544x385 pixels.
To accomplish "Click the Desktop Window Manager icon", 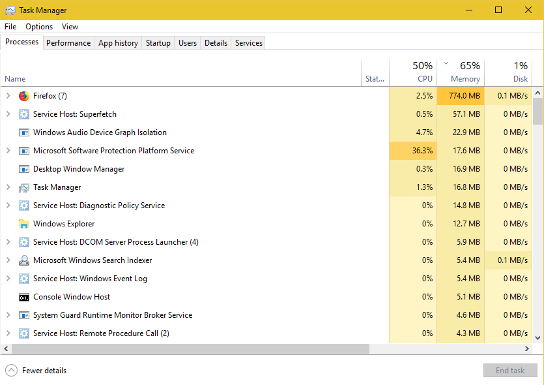I will click(24, 169).
